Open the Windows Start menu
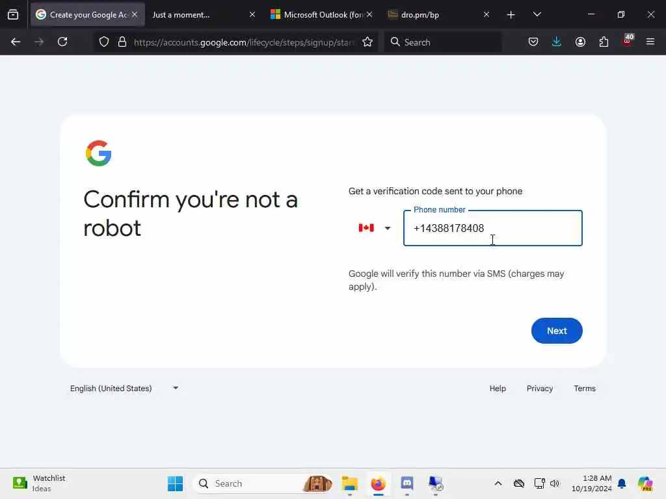Screen dimensions: 666x499 [x=175, y=483]
